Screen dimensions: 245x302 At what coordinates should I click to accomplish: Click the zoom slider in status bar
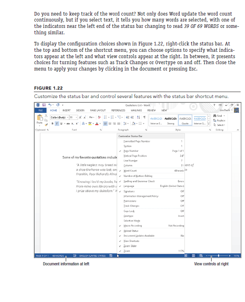click(x=218, y=256)
